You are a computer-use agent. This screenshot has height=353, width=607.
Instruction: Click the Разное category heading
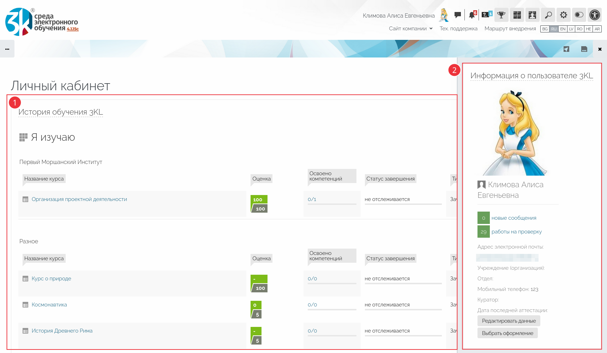[x=29, y=242]
